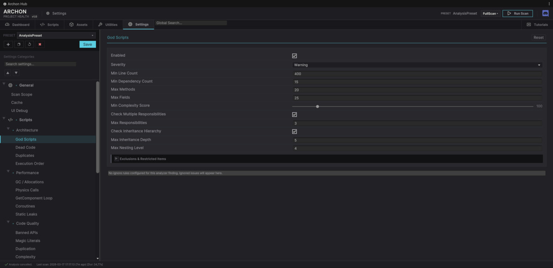Click the Scripts code icon in sidebar

11,120
